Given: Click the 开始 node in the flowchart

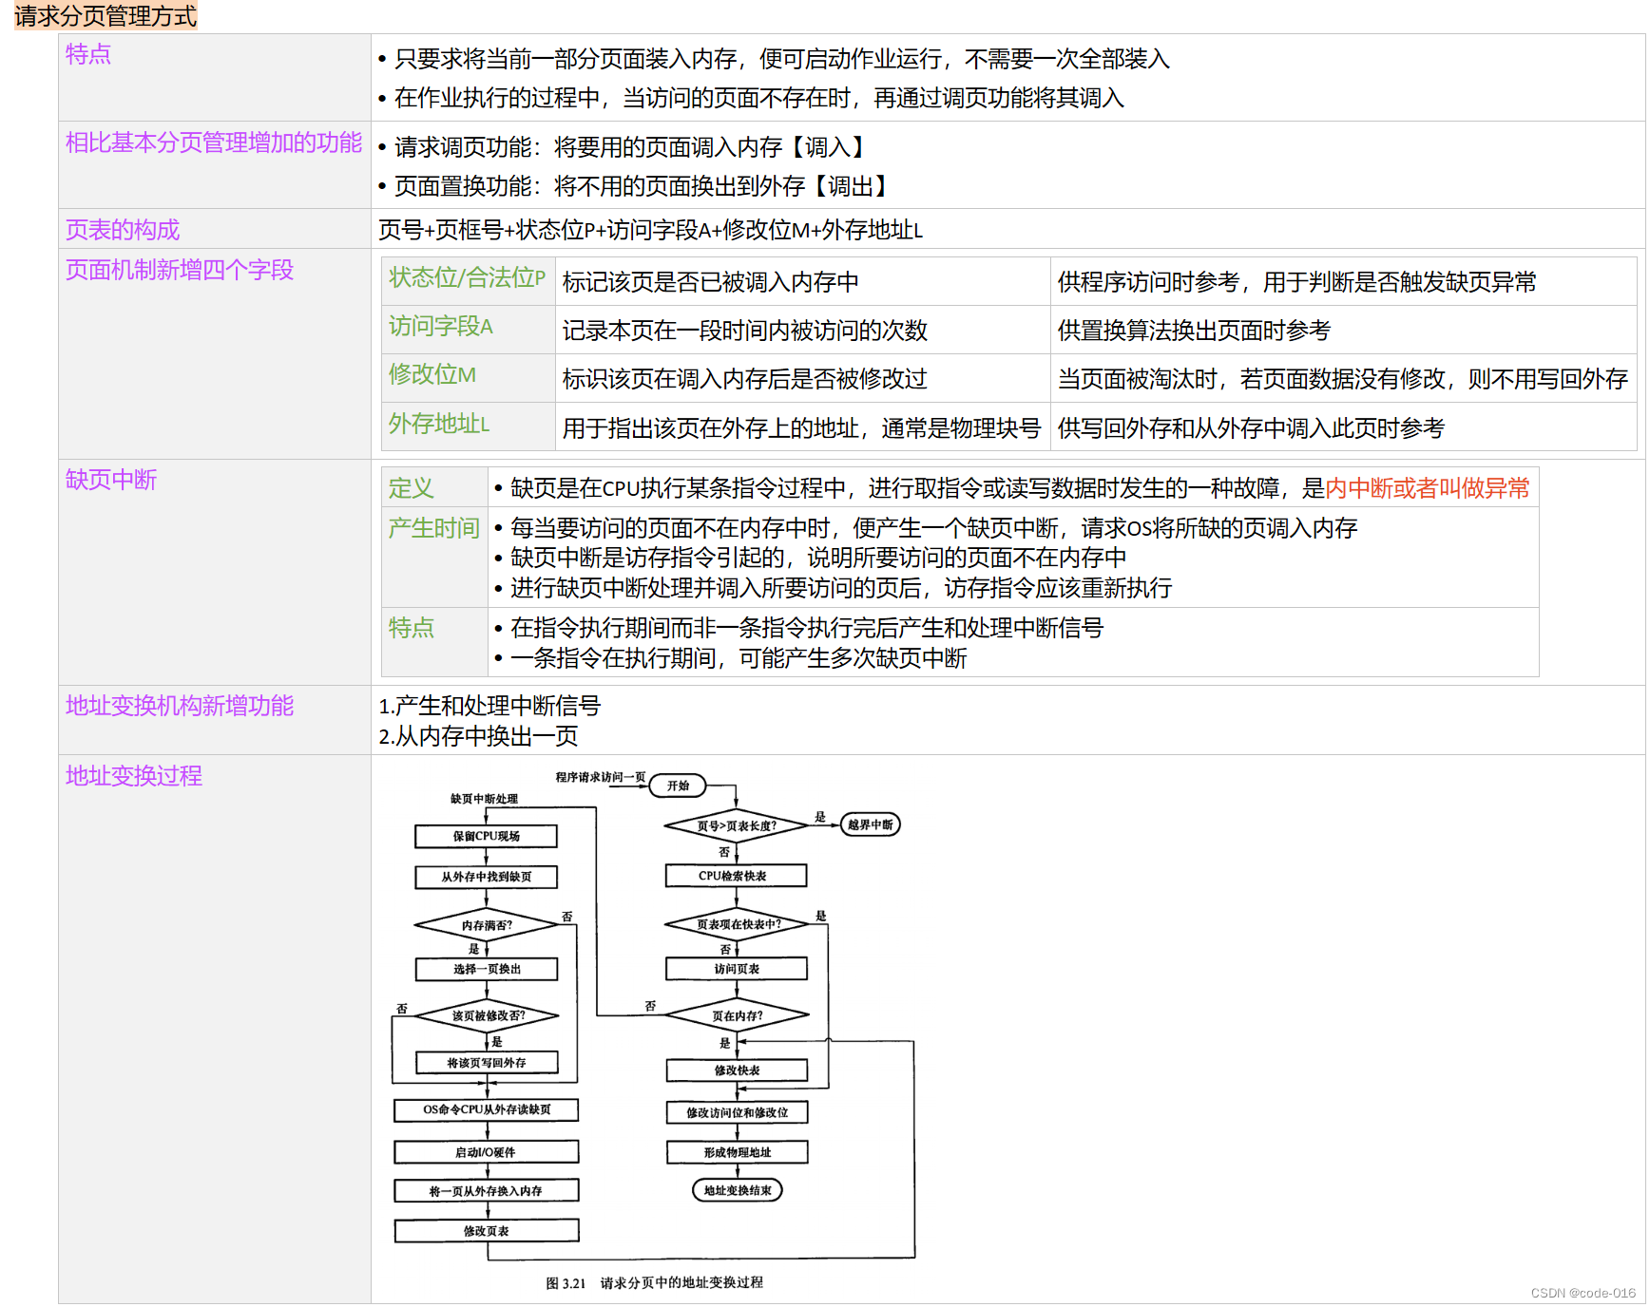Looking at the screenshot, I should tap(679, 786).
